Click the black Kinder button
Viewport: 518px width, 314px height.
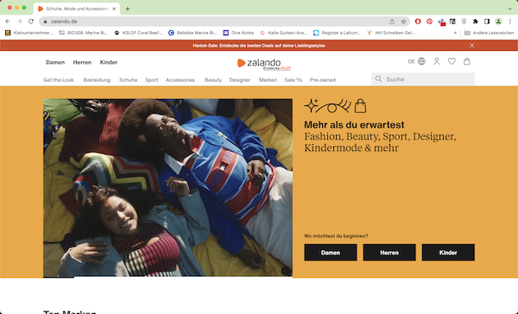click(448, 253)
